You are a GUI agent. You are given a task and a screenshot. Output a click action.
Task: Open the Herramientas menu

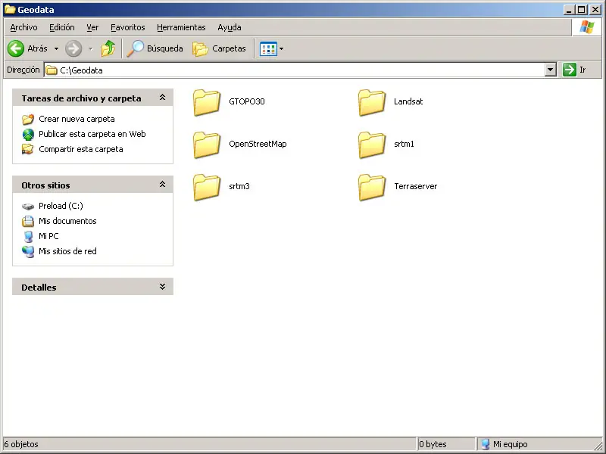coord(181,27)
